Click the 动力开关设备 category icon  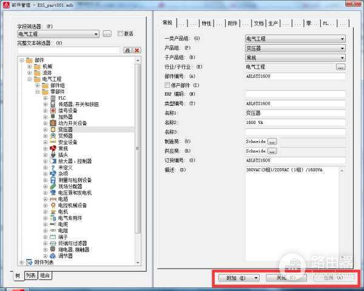pyautogui.click(x=53, y=123)
